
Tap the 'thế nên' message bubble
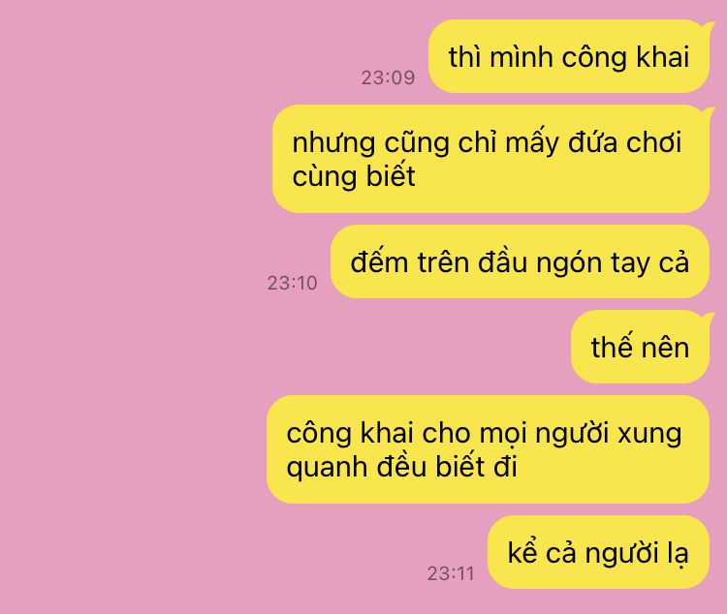click(x=641, y=347)
